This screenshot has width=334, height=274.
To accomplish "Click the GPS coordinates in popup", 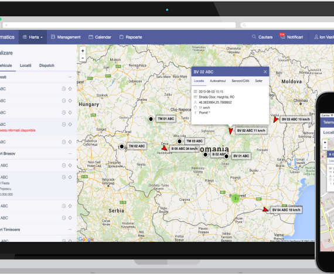I will point(215,102).
